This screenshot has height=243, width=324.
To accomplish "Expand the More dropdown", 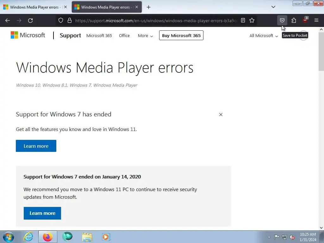I will click(145, 35).
